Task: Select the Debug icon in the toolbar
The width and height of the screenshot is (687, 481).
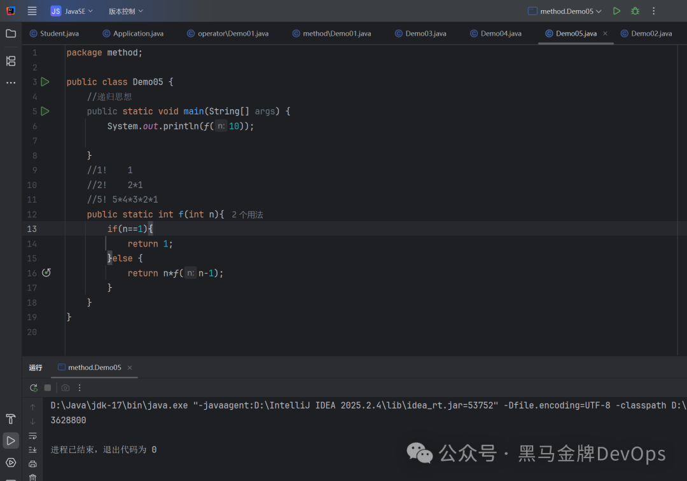Action: (x=634, y=11)
